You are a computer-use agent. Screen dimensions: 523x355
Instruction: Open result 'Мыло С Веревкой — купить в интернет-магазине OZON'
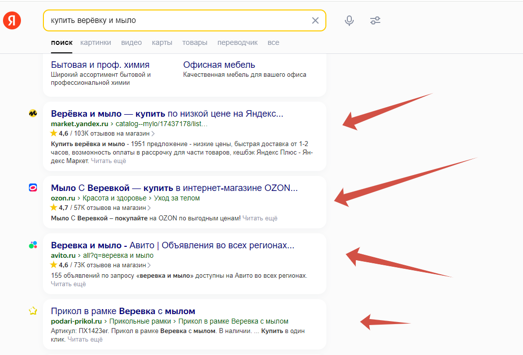pos(174,188)
